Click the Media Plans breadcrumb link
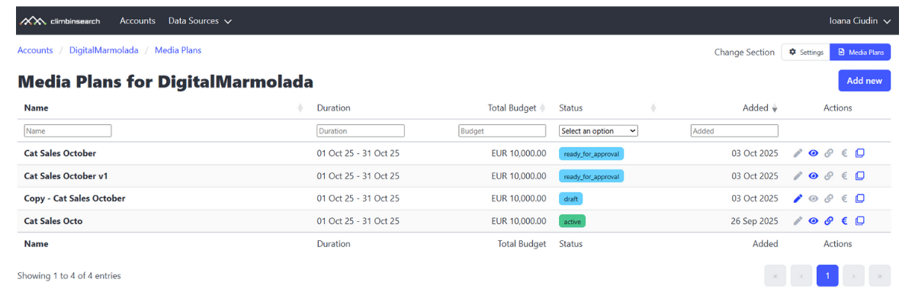This screenshot has width=915, height=305. click(x=178, y=50)
